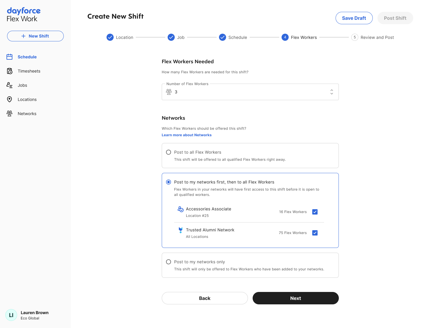This screenshot has height=328, width=425.
Task: Click the Eco Global company text
Action: click(x=30, y=318)
